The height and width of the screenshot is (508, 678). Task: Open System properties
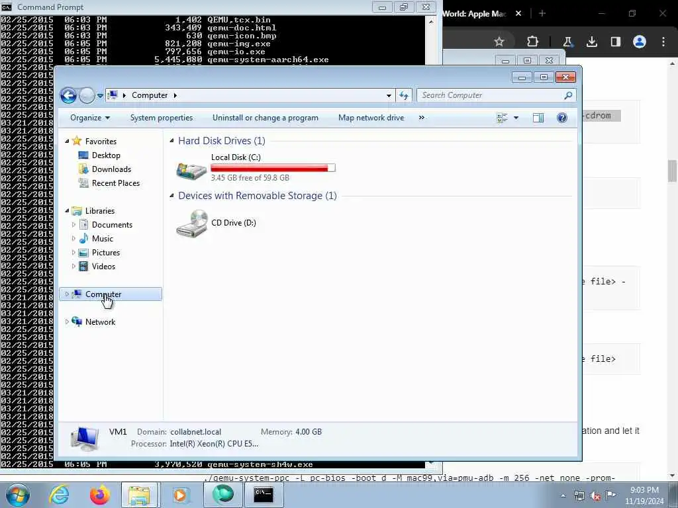162,118
